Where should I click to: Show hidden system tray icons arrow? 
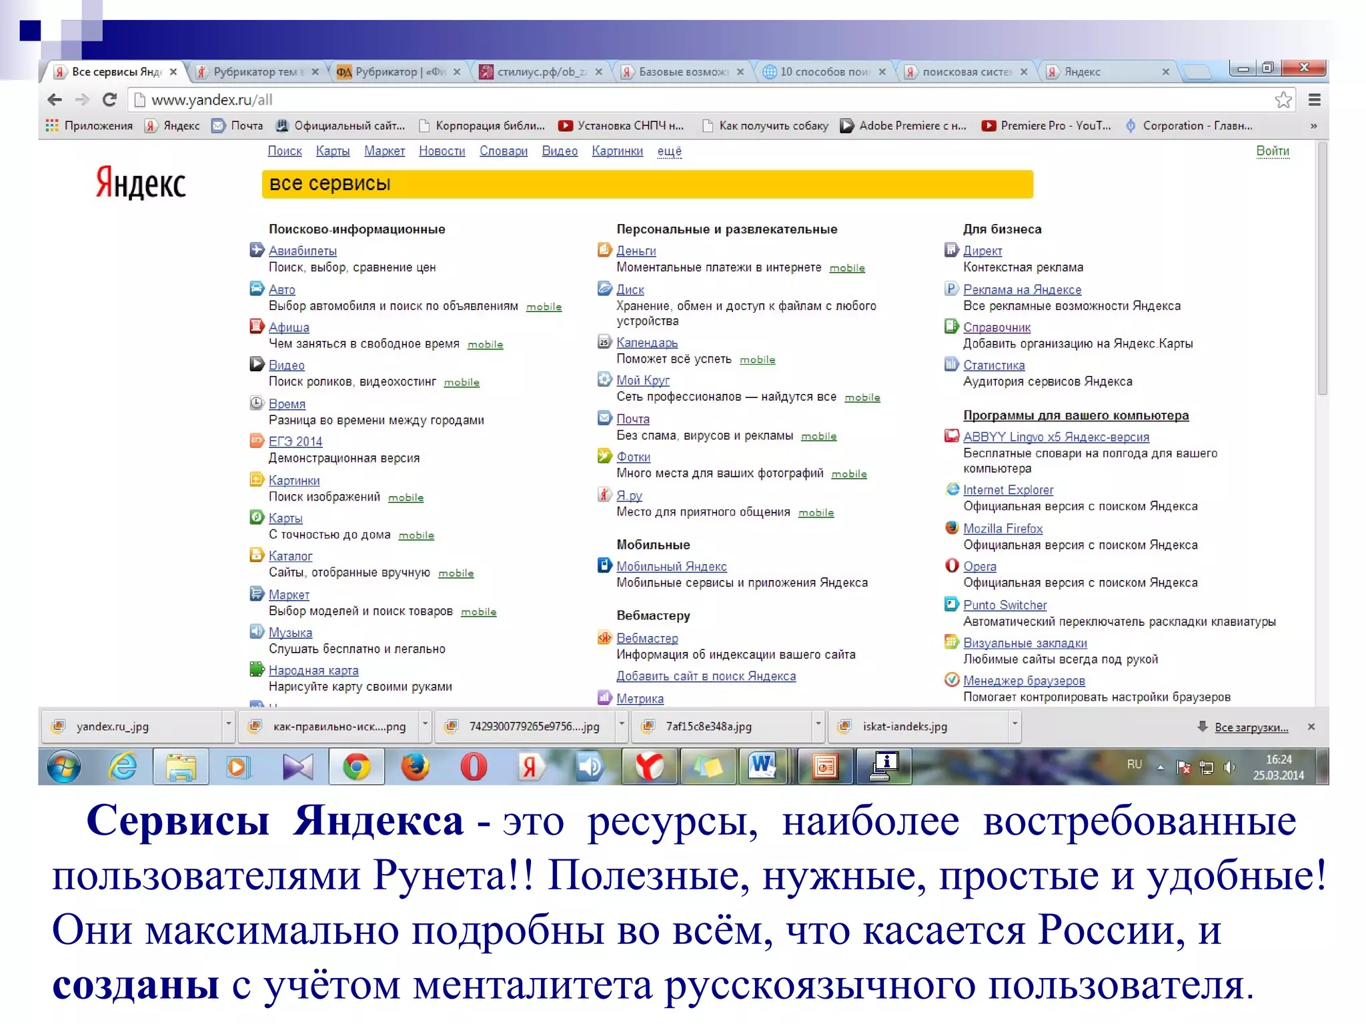(x=1161, y=767)
